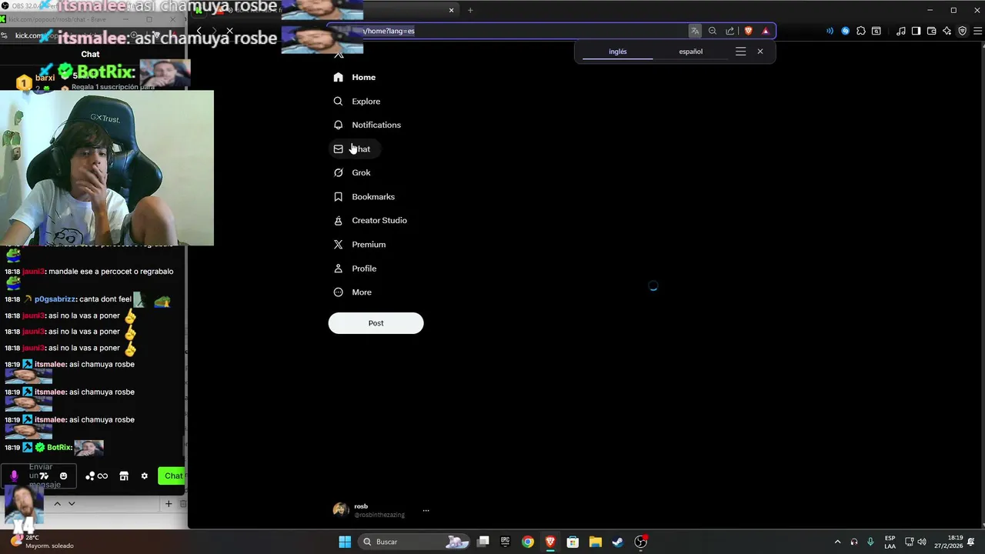Image resolution: width=985 pixels, height=554 pixels.
Task: Open translate popup hamburger options menu
Action: coord(740,52)
